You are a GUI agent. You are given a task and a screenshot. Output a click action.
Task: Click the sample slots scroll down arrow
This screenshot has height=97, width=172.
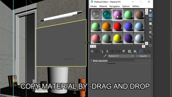pyautogui.click(x=146, y=43)
